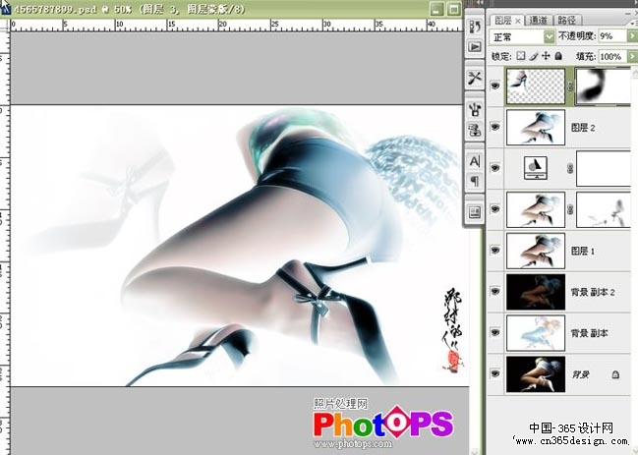Select the adjustment layer icon thumbnail
The width and height of the screenshot is (638, 455).
coord(535,168)
